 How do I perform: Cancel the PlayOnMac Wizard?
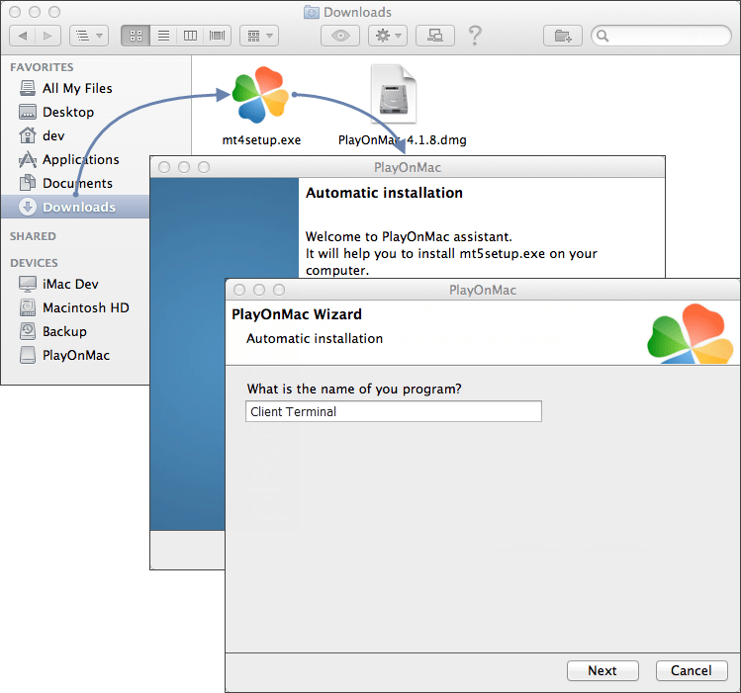[x=692, y=670]
